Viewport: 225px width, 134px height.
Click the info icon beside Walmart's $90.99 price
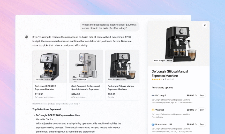(x=196, y=110)
